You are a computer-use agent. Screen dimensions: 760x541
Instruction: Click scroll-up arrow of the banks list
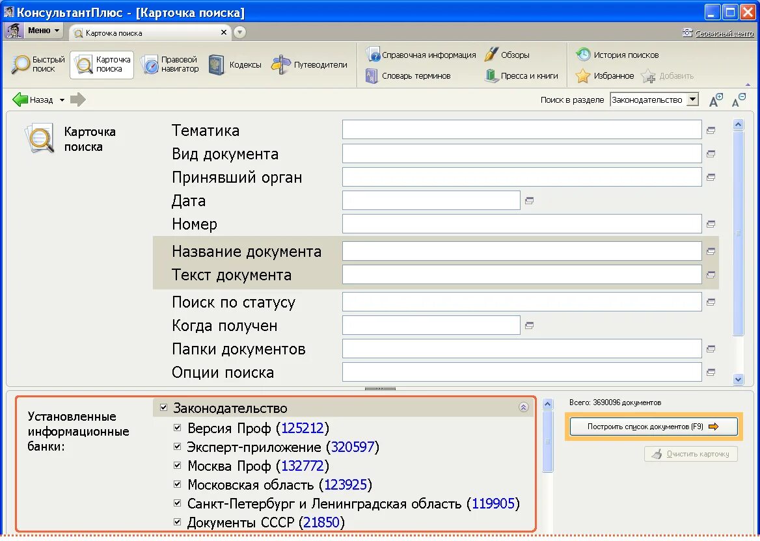point(548,404)
